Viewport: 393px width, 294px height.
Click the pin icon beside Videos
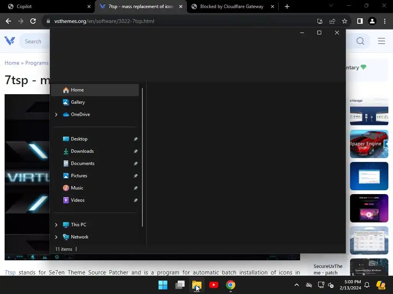tap(135, 200)
